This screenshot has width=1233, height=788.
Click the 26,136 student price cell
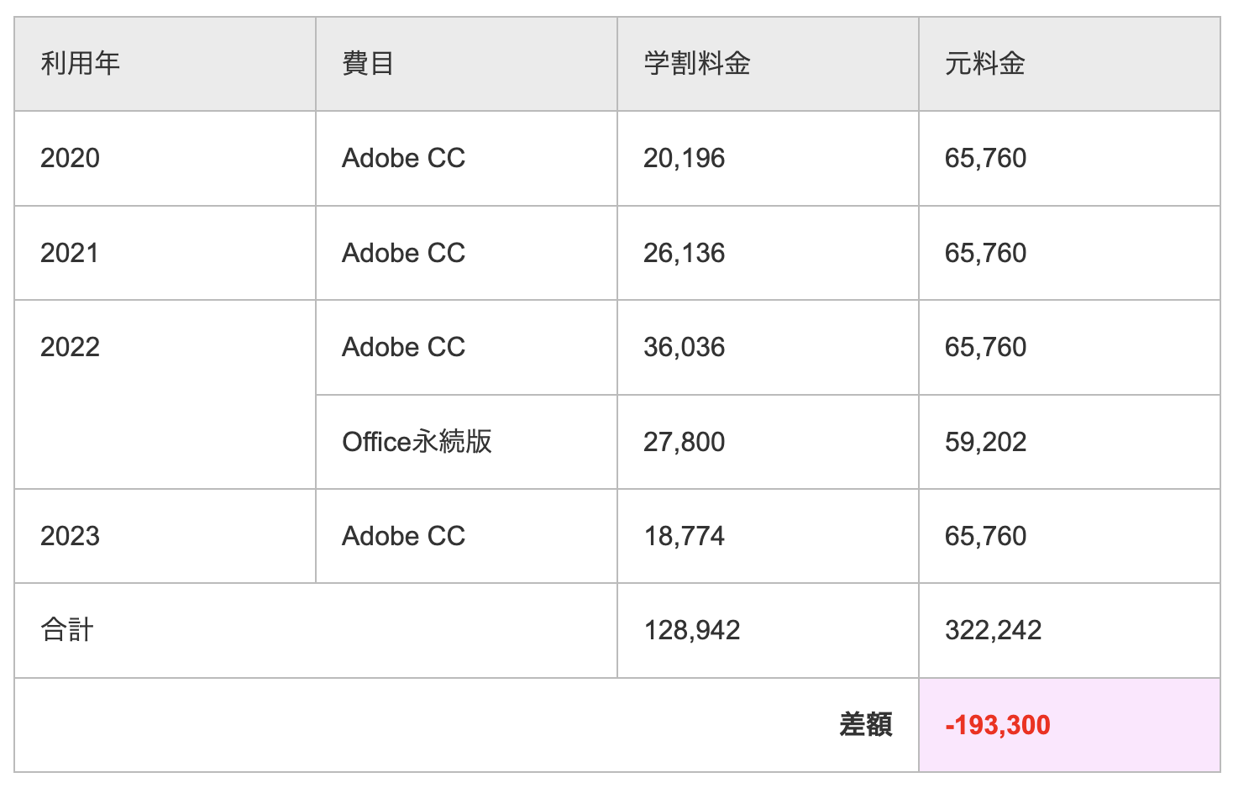click(684, 253)
